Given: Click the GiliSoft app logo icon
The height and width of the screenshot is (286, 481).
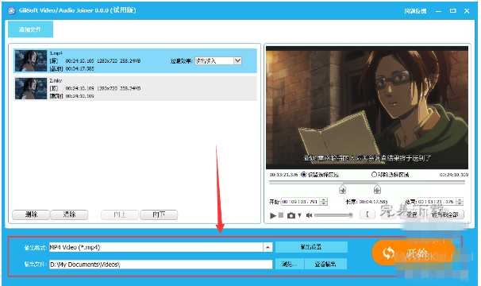Looking at the screenshot, I should (11, 11).
